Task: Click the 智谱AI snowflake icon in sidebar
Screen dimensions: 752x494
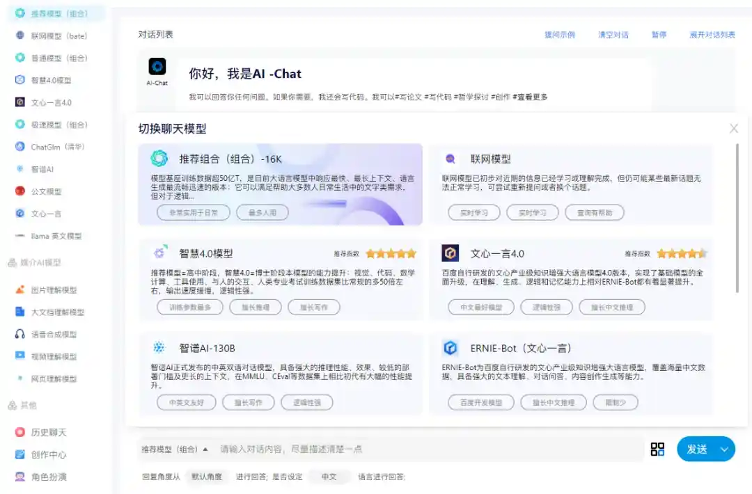Action: pyautogui.click(x=19, y=168)
